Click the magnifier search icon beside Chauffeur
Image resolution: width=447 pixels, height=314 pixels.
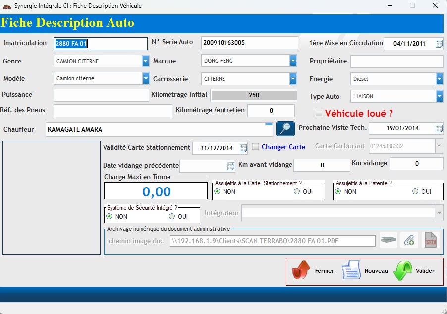[x=285, y=128]
